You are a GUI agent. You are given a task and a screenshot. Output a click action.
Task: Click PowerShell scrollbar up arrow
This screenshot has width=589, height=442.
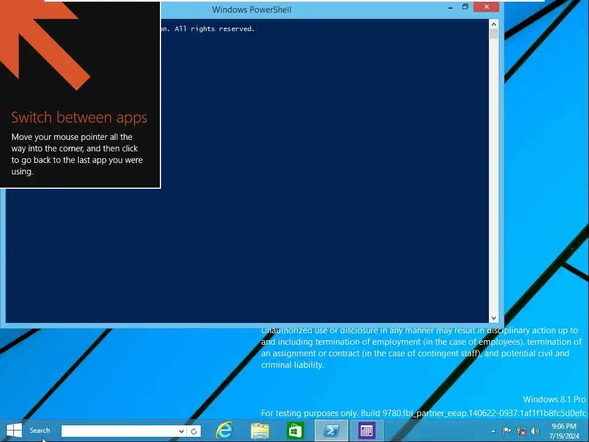(494, 24)
